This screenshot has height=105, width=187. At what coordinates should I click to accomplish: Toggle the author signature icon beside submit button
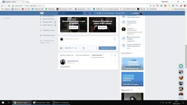coord(97,48)
